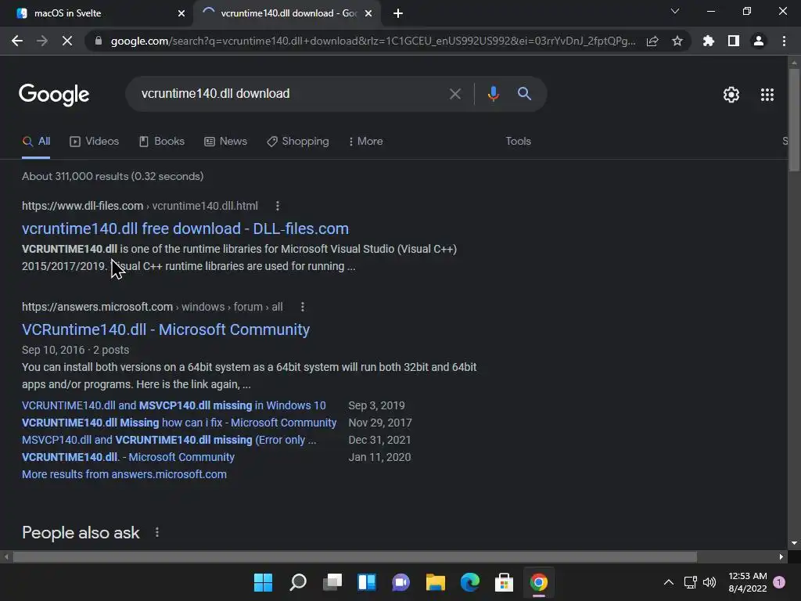The image size is (801, 601).
Task: Click the vertical scrollbar down arrow
Action: (x=794, y=543)
